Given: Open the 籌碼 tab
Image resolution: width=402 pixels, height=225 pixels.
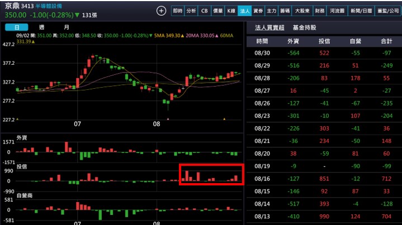Looking at the screenshot, I should coord(285,11).
